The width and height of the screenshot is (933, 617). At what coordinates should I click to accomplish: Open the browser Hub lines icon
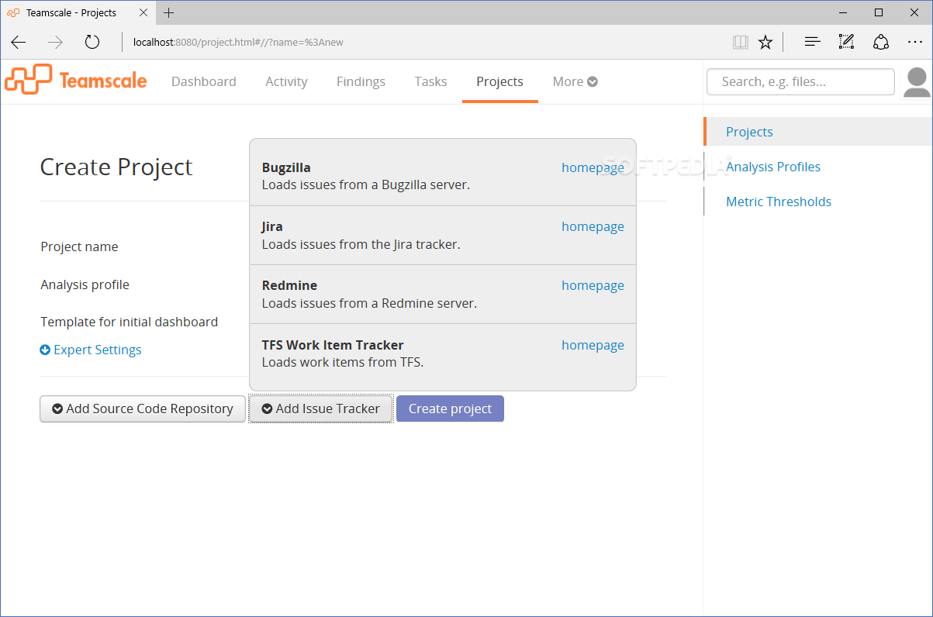point(812,42)
